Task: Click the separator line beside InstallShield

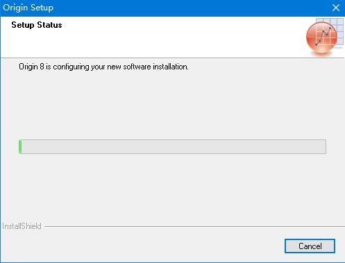Action: tap(194, 226)
